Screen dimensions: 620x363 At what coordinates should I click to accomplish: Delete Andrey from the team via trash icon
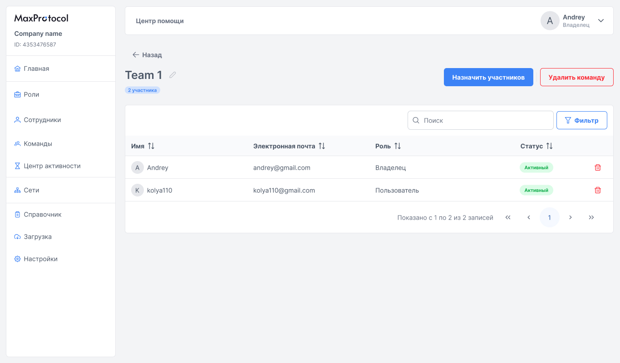(598, 167)
